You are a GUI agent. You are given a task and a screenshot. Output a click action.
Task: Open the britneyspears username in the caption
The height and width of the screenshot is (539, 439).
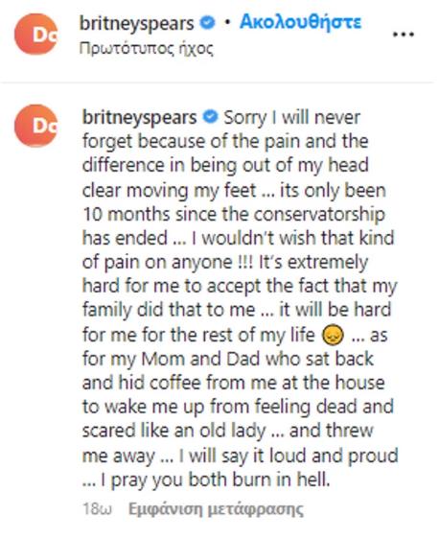[139, 118]
